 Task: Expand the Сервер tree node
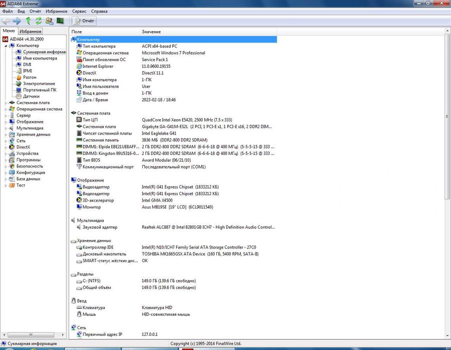click(x=5, y=115)
